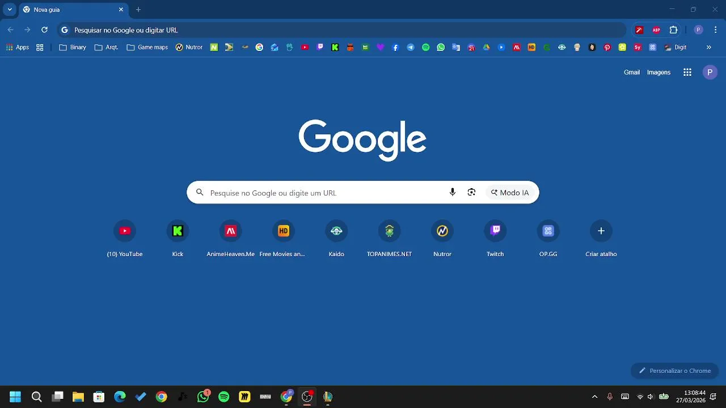
Task: Open the Digit bookmark
Action: coord(675,48)
